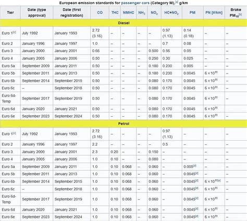247x221 pixels.
Task: Click the footnote marker beside Diesel Euro 1
Action: [x=15, y=32]
